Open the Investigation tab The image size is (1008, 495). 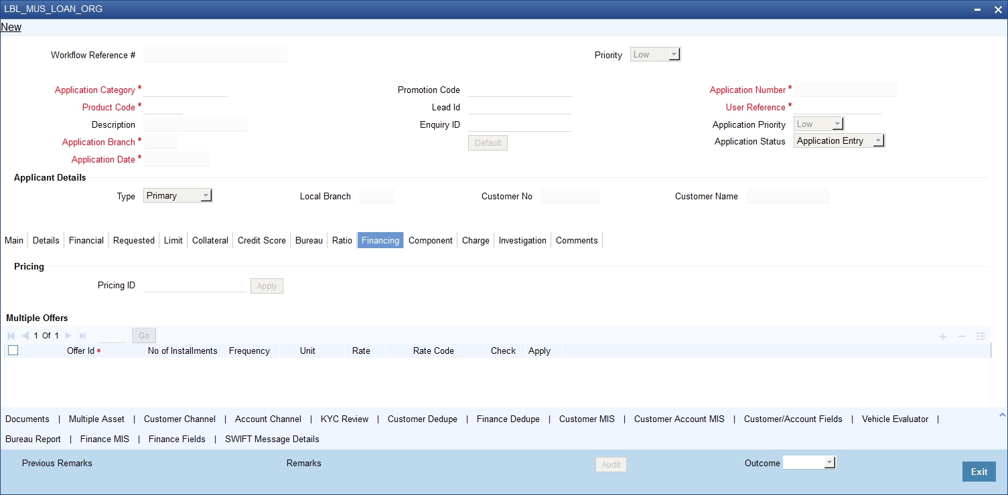[x=522, y=241]
